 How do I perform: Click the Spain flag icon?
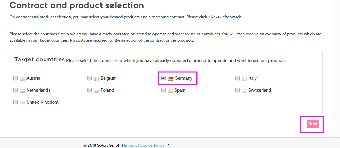pyautogui.click(x=171, y=90)
